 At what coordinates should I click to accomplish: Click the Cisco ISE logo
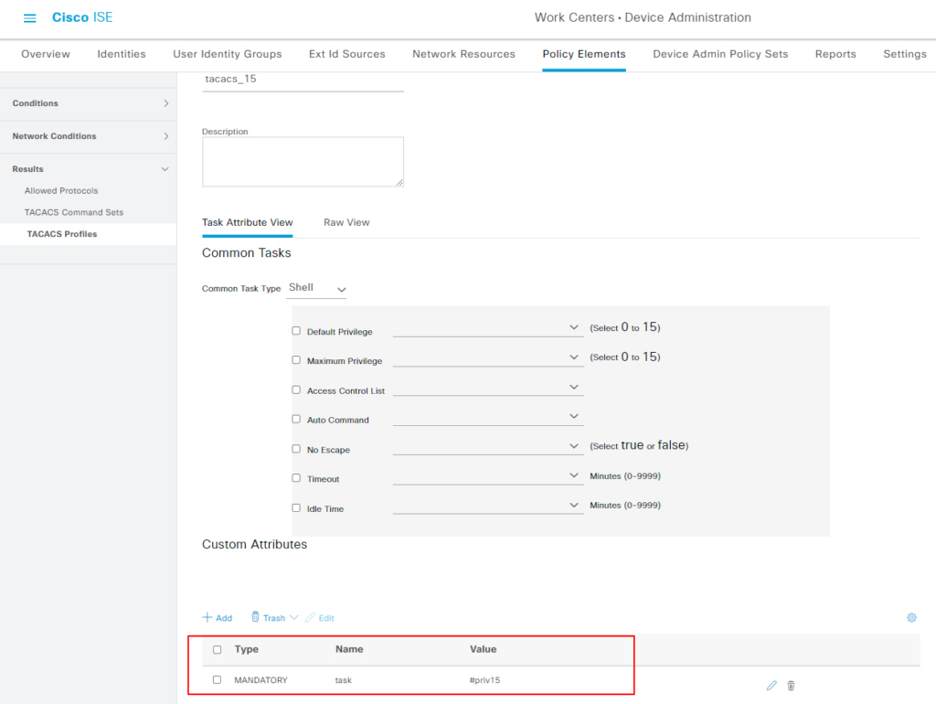tap(82, 18)
